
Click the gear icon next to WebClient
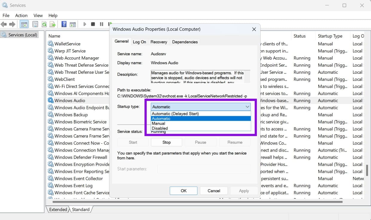51,79
